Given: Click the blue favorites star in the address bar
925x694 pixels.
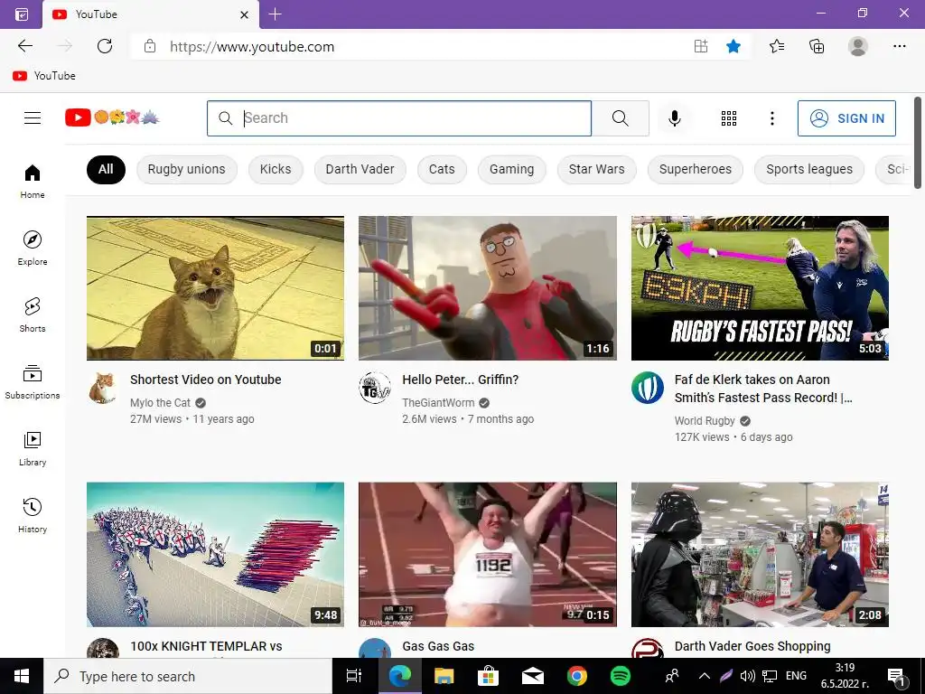Looking at the screenshot, I should click(x=733, y=46).
